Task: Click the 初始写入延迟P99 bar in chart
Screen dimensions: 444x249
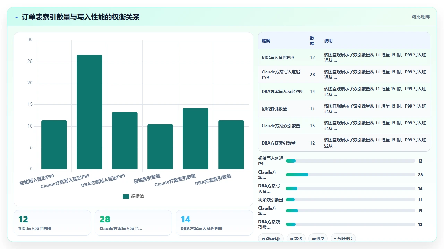Action: click(54, 145)
